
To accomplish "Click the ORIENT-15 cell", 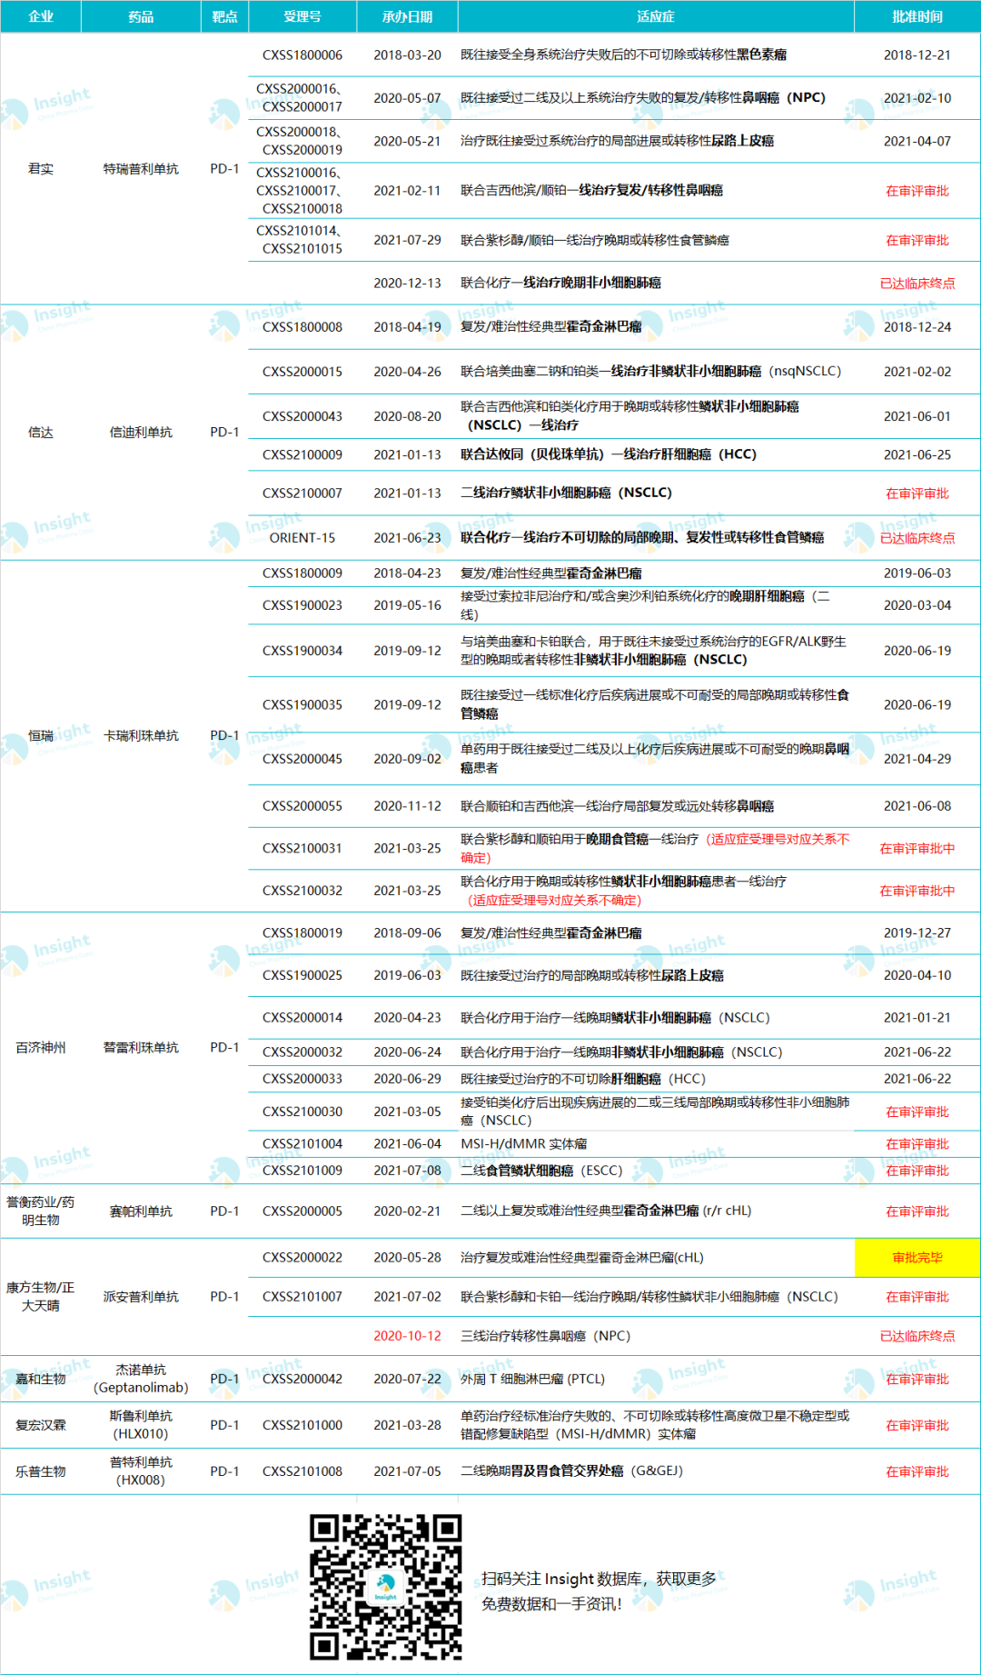I will pos(302,538).
